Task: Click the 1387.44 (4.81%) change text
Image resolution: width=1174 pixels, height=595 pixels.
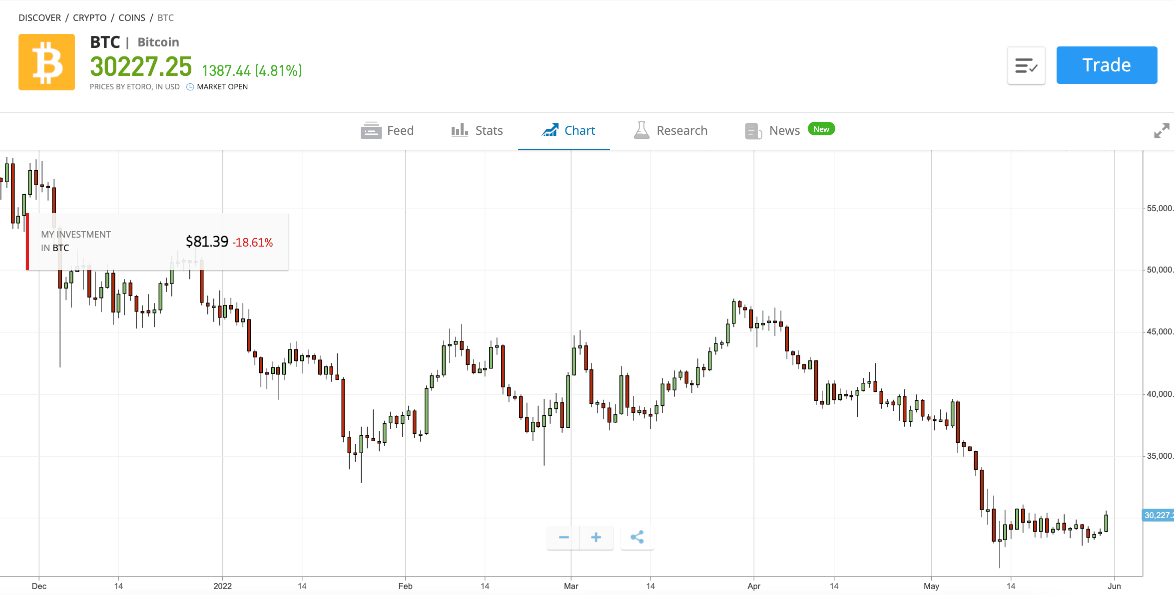Action: tap(252, 70)
